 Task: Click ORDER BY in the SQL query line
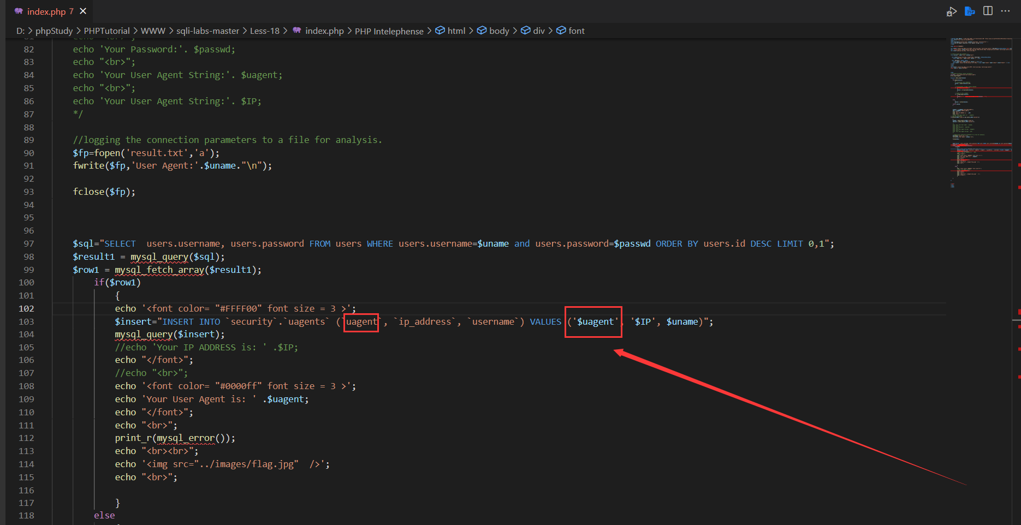click(x=677, y=244)
